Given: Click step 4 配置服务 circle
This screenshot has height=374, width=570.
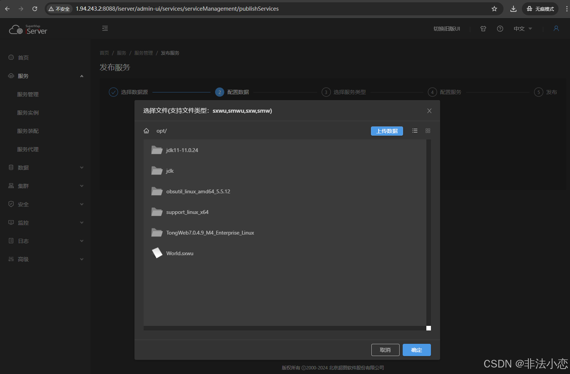Looking at the screenshot, I should coord(432,92).
